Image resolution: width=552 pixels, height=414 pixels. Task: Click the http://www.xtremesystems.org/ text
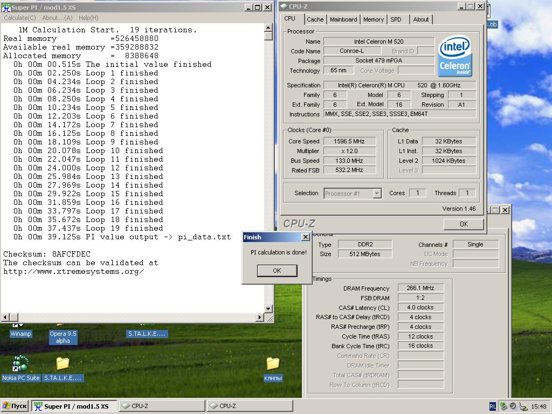coord(73,272)
